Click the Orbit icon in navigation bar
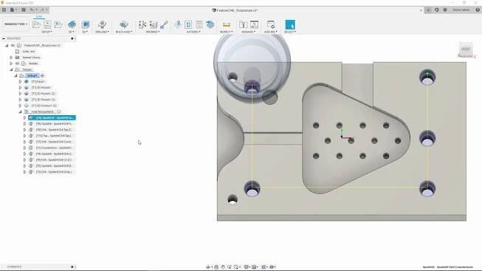The width and height of the screenshot is (482, 271). pos(209,267)
